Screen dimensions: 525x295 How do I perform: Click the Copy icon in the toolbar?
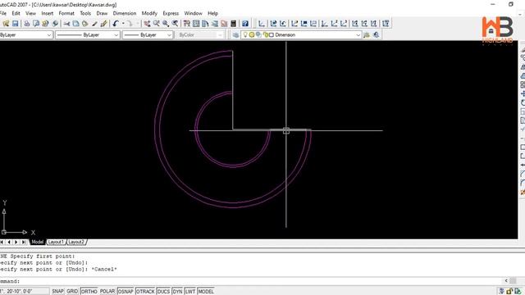[76, 24]
